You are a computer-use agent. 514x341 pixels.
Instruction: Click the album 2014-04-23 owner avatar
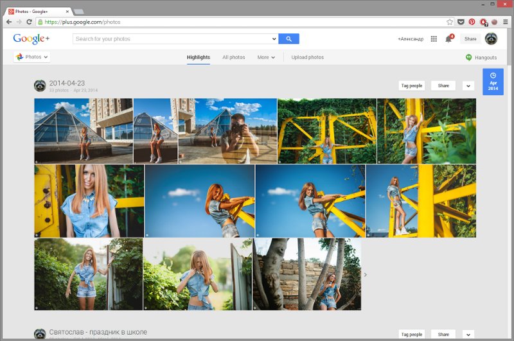click(40, 86)
